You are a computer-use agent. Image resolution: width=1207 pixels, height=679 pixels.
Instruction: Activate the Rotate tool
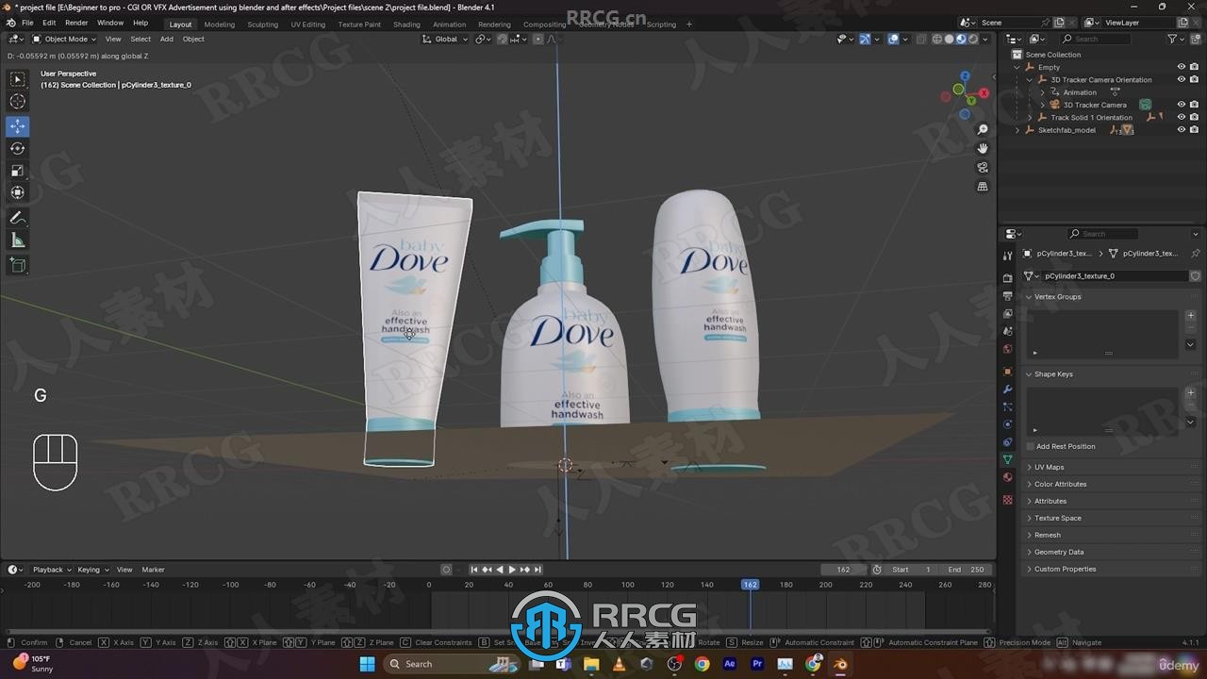(x=18, y=148)
